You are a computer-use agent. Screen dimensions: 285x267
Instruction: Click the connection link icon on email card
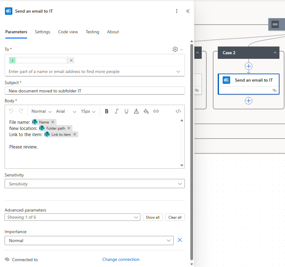tap(275, 90)
